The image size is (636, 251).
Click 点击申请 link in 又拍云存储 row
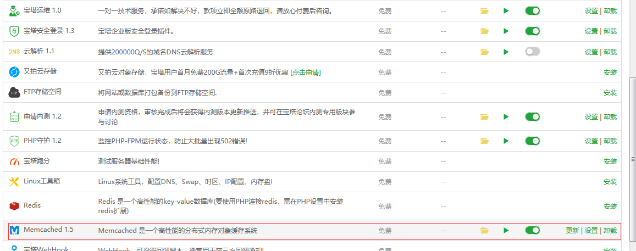(x=306, y=72)
